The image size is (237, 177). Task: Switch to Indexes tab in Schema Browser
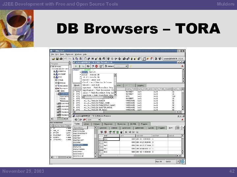tap(96, 124)
